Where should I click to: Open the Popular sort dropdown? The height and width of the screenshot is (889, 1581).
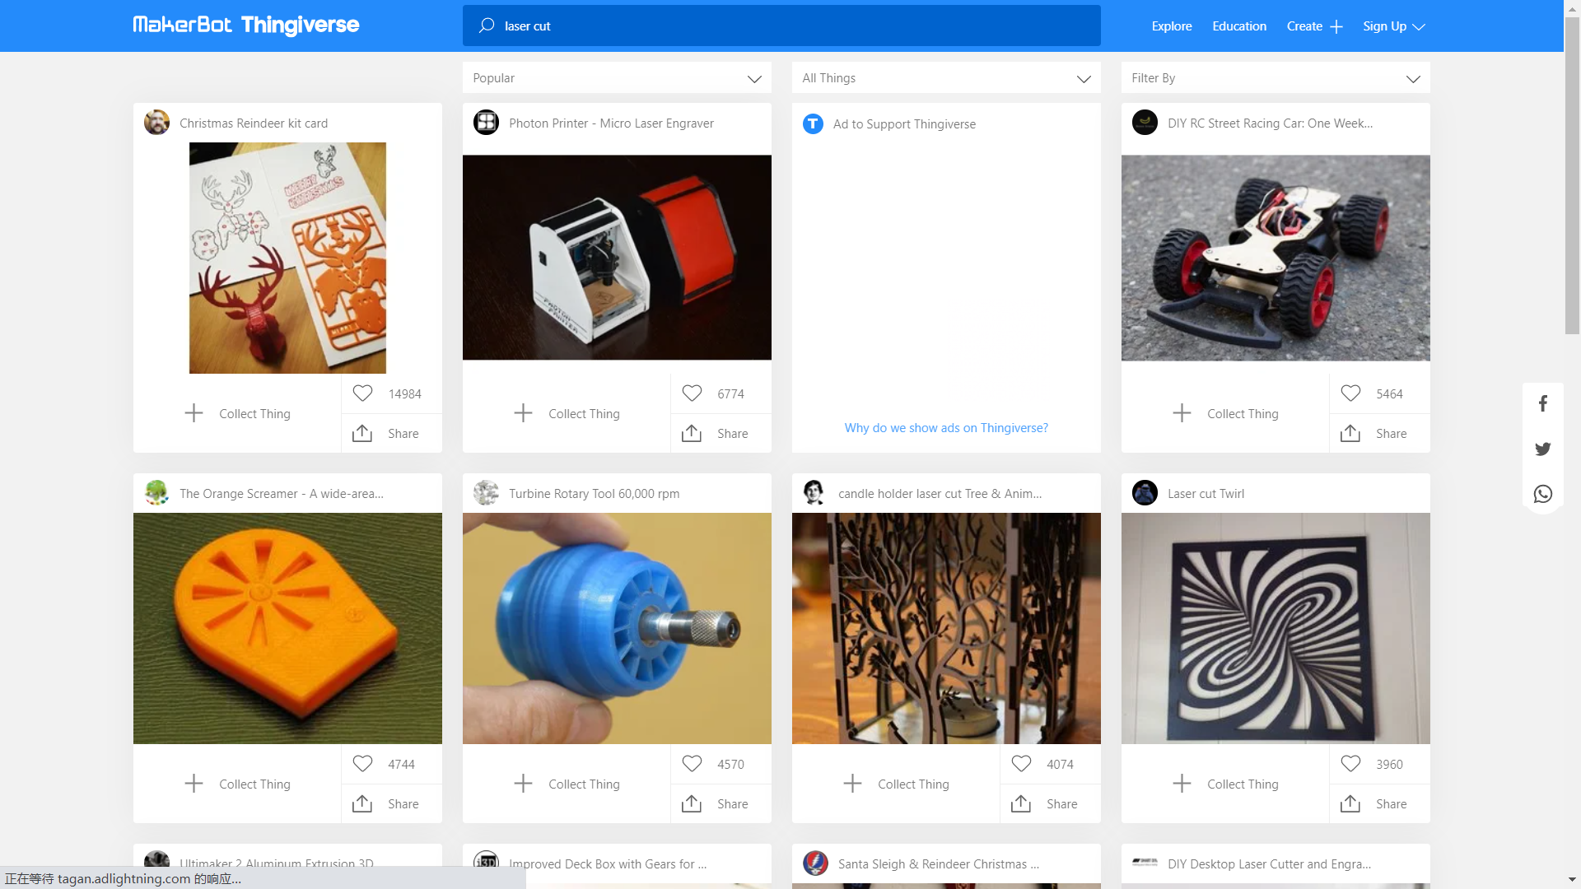coord(617,78)
